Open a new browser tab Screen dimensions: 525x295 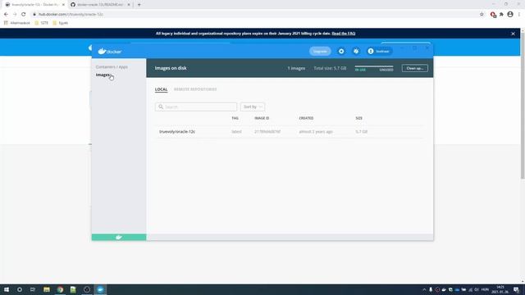(139, 5)
